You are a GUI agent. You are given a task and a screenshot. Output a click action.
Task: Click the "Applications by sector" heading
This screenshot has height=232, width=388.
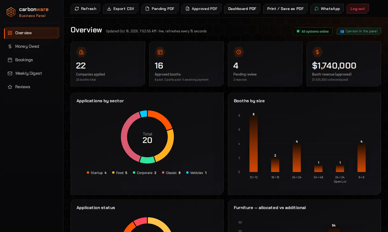100,101
